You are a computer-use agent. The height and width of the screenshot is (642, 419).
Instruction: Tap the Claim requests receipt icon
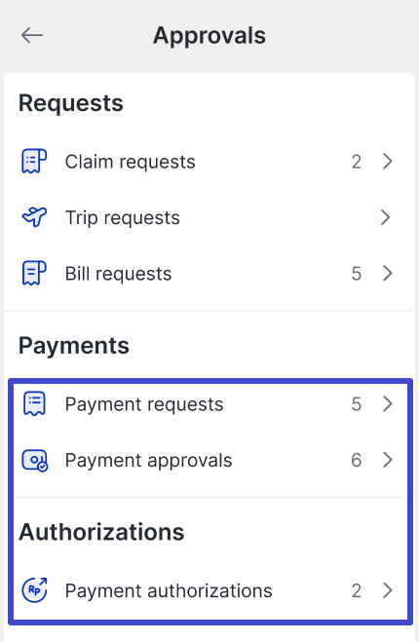(34, 162)
